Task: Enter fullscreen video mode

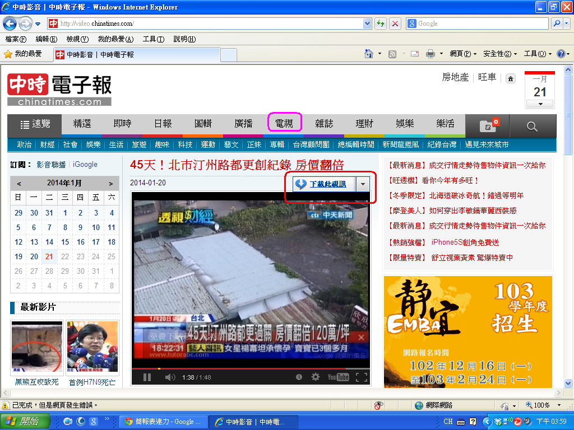Action: click(362, 377)
